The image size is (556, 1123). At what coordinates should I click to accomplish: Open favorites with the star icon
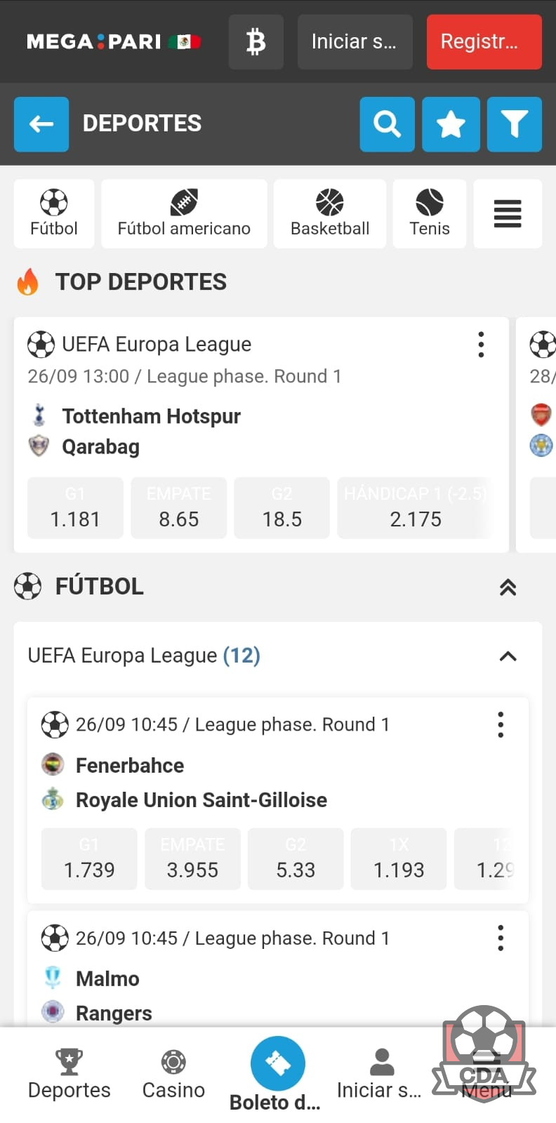tap(451, 124)
